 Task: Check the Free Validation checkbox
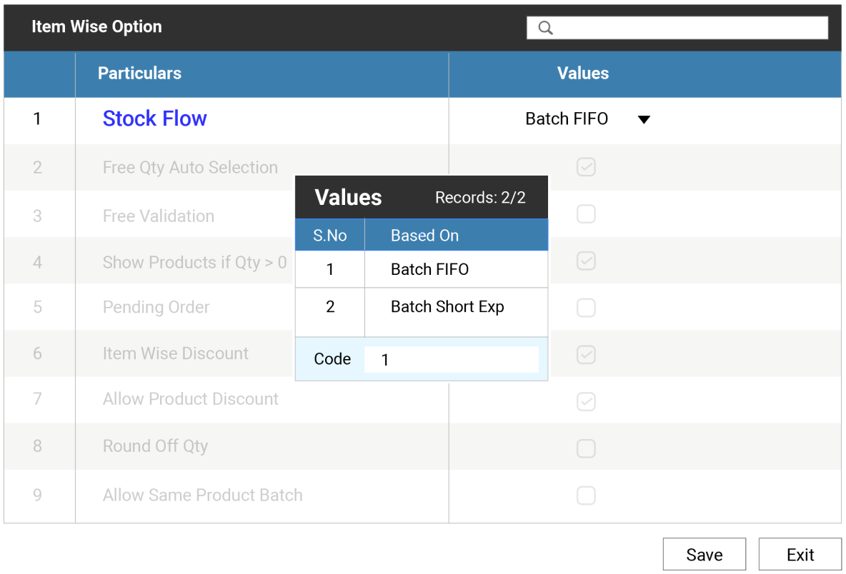coord(586,213)
